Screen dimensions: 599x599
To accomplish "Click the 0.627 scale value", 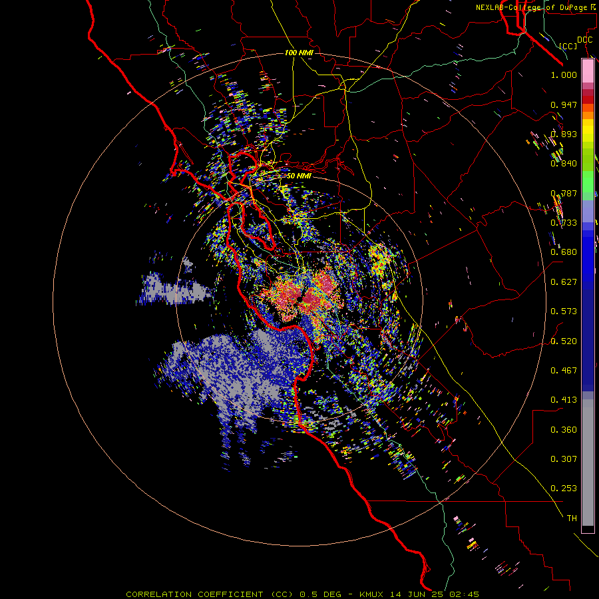I will click(564, 282).
